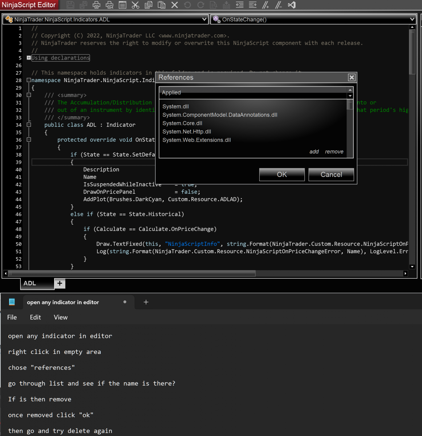Select the ADL editor tab
Viewport: 422px width, 436px height.
[x=37, y=283]
